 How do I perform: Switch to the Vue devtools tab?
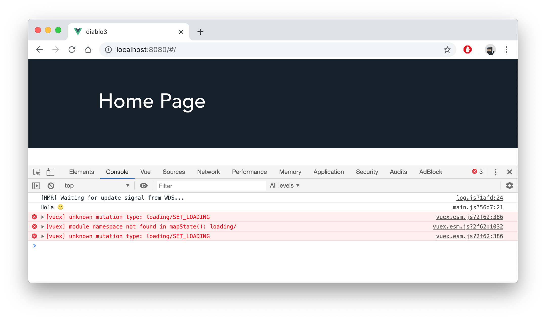click(145, 172)
